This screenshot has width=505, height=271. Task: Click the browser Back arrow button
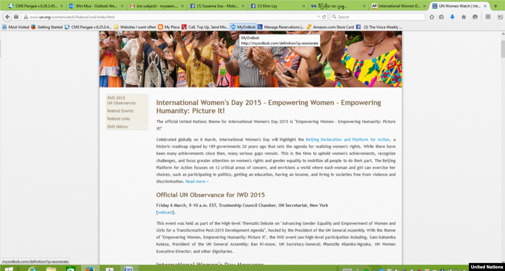click(x=7, y=17)
